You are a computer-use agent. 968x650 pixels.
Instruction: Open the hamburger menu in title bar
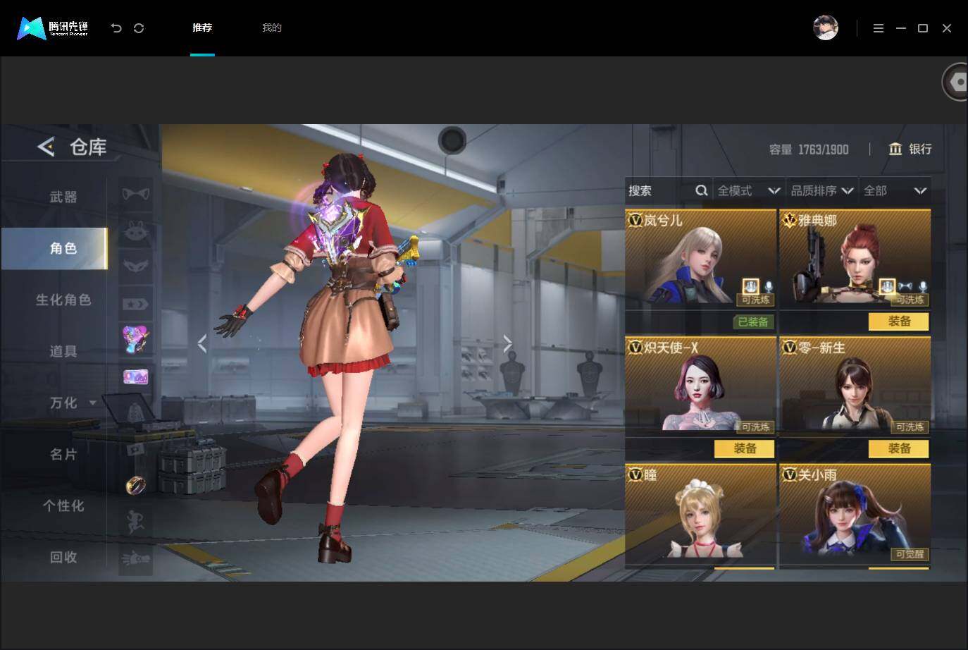879,28
